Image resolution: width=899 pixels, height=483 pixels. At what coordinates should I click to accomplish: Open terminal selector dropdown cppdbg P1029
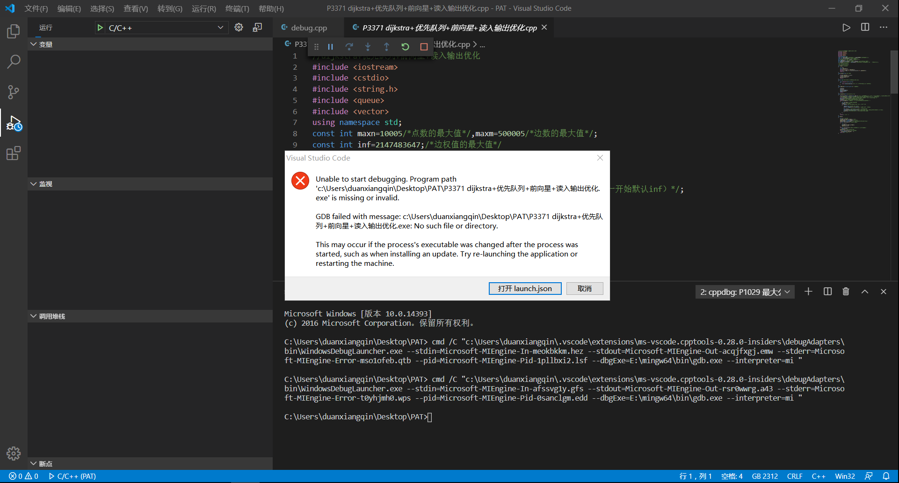click(745, 292)
